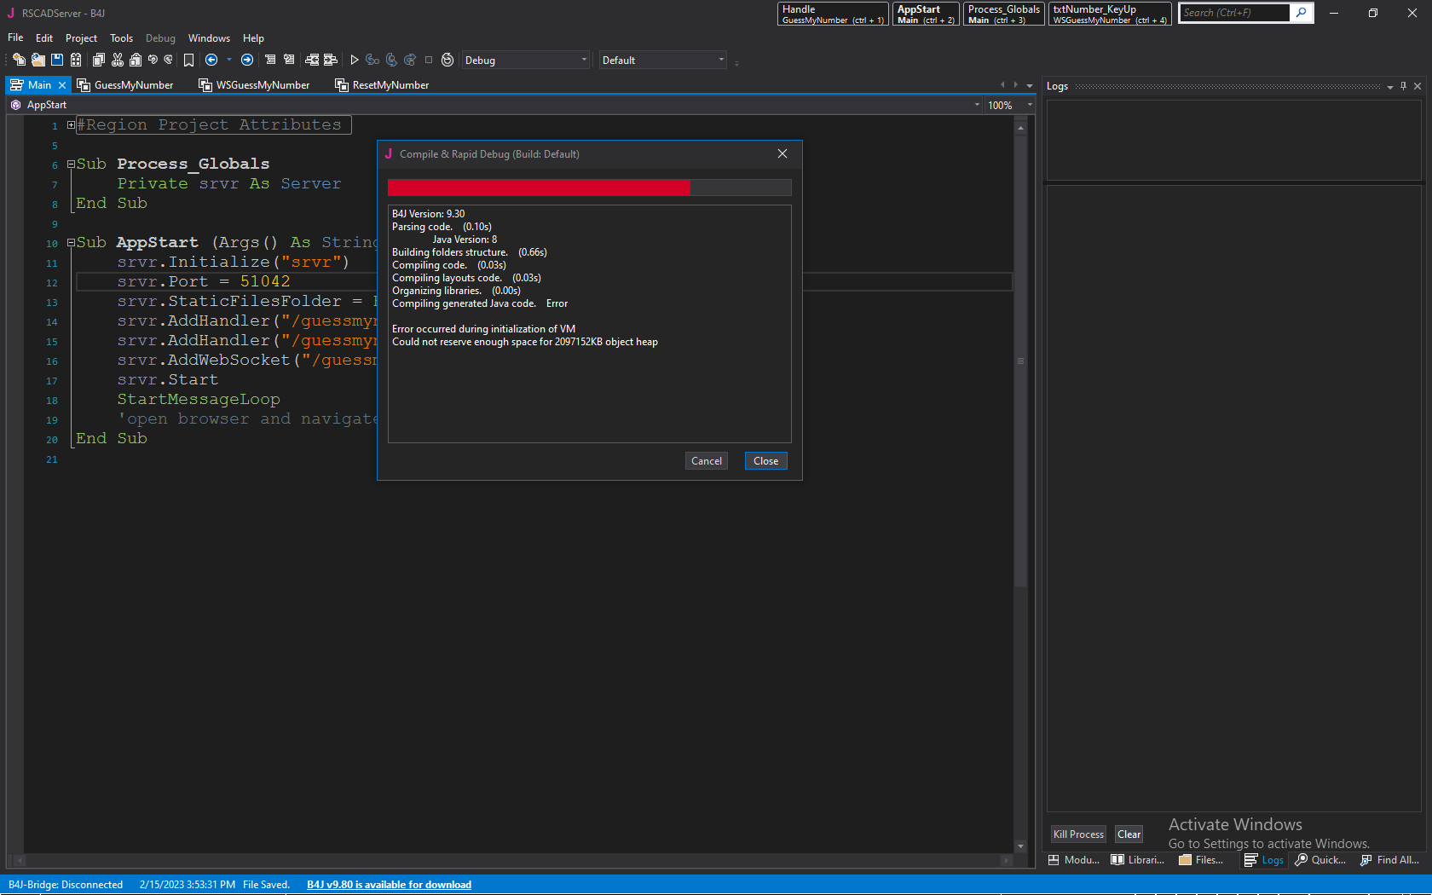Click the Save icon in the toolbar
The width and height of the screenshot is (1432, 895).
[57, 60]
